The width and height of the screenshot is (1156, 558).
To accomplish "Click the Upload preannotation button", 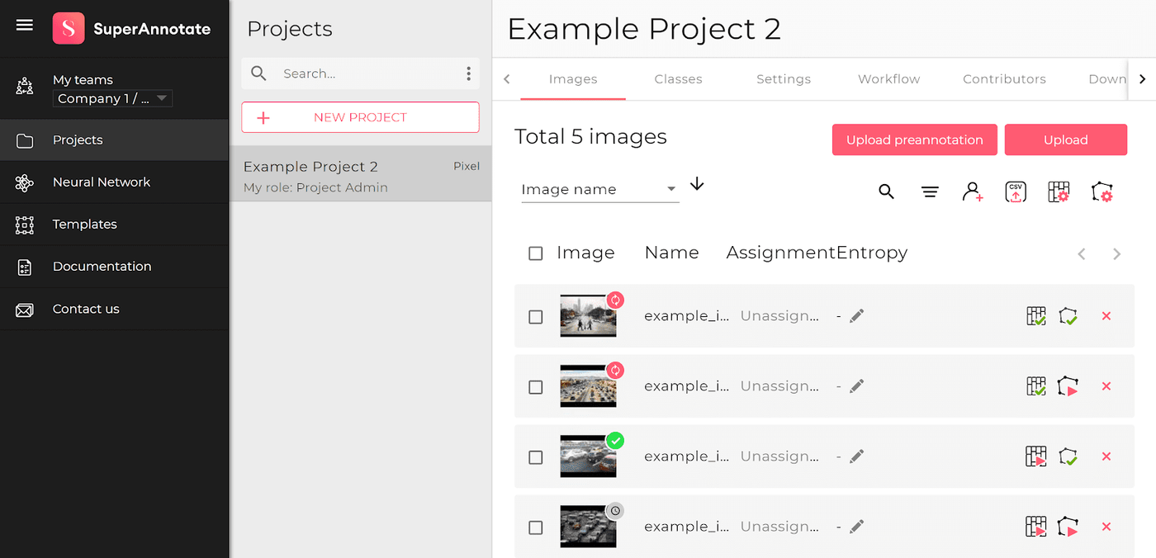I will [914, 139].
